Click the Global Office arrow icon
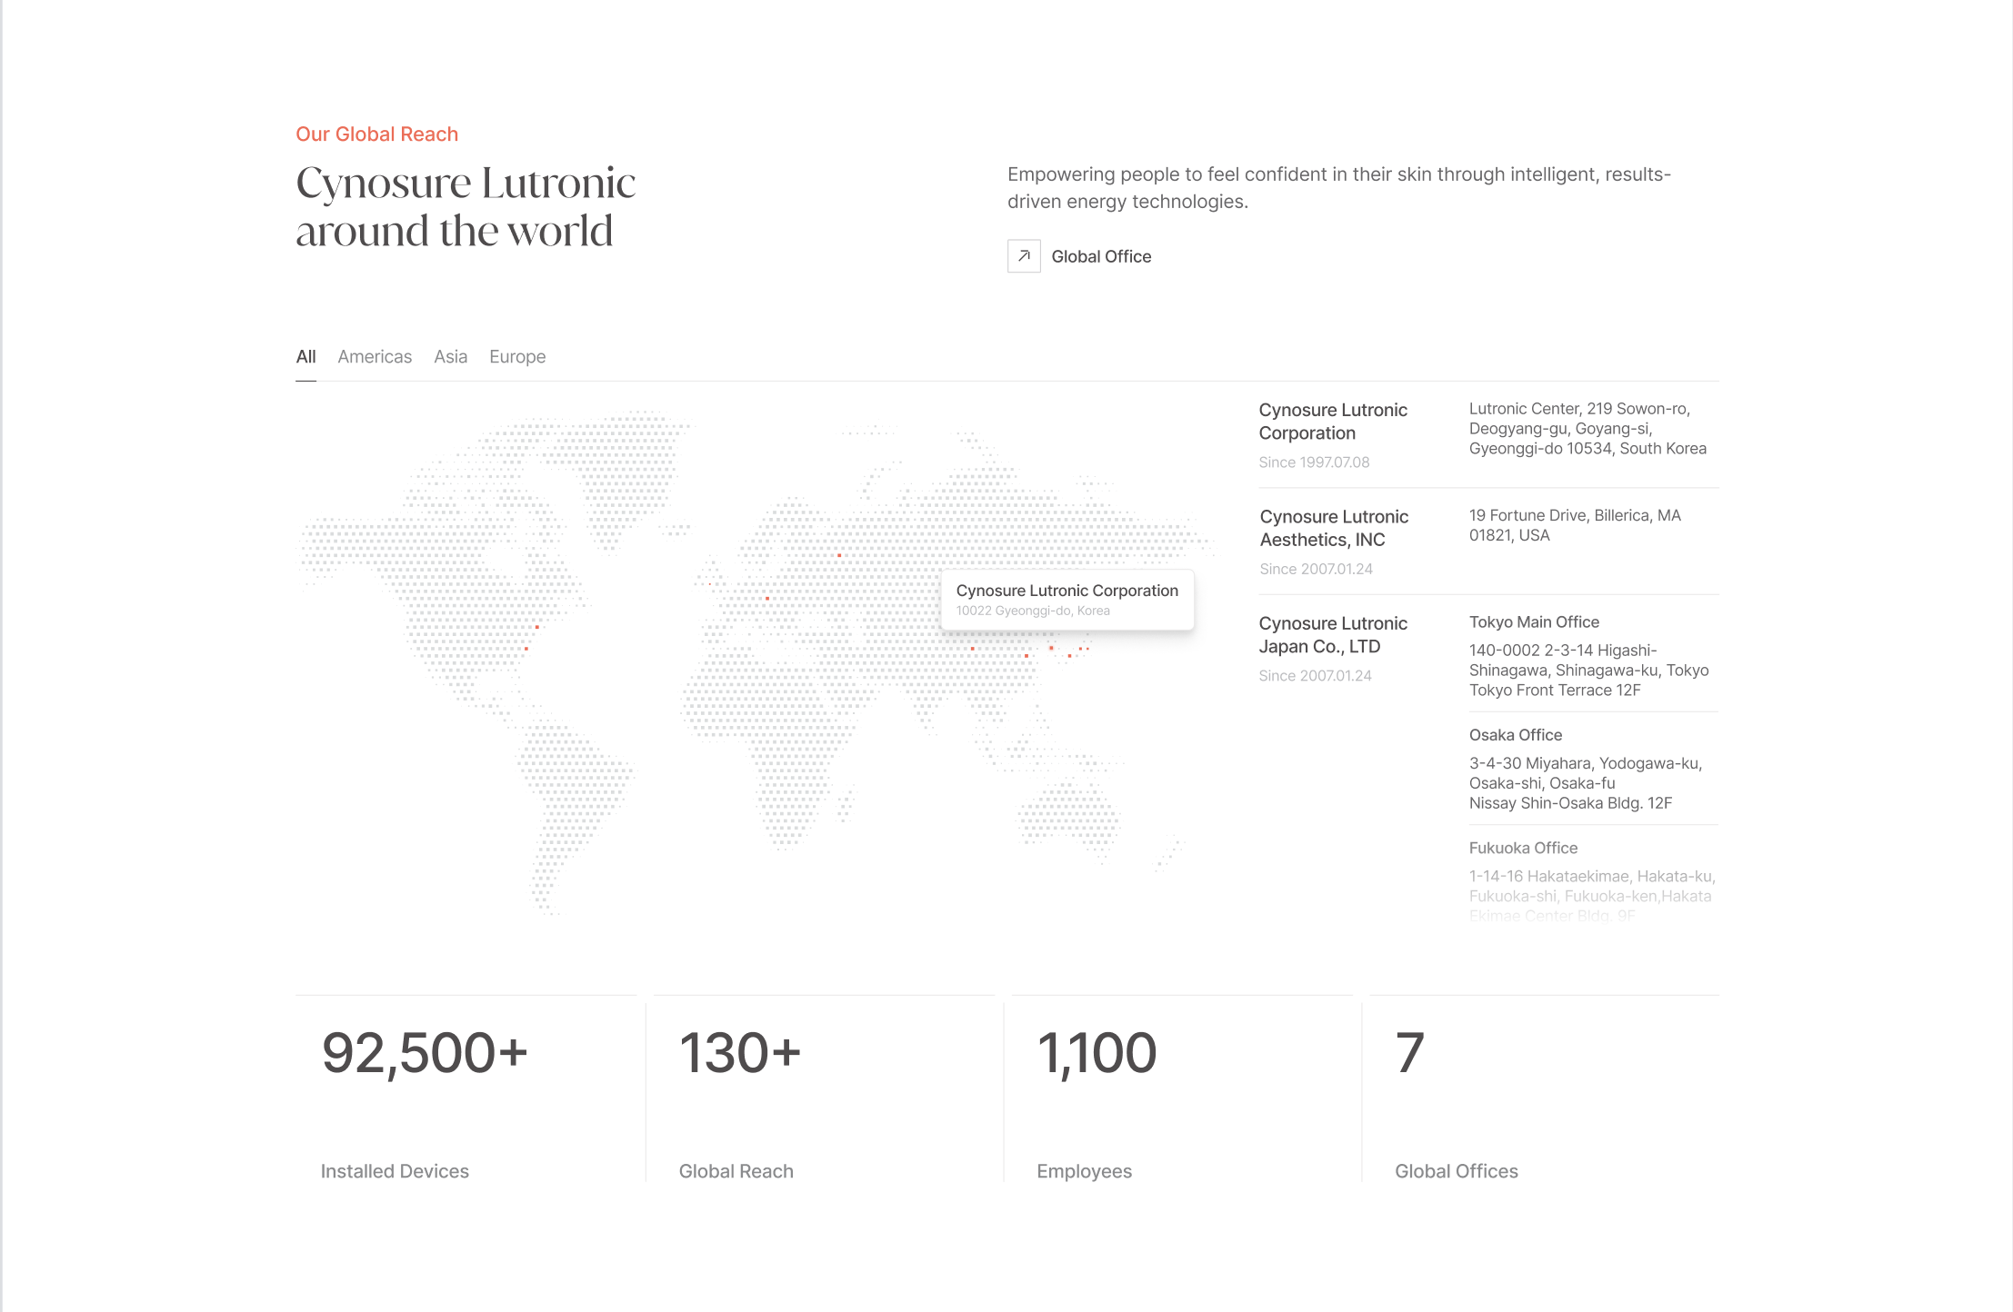This screenshot has height=1312, width=2013. click(1024, 256)
